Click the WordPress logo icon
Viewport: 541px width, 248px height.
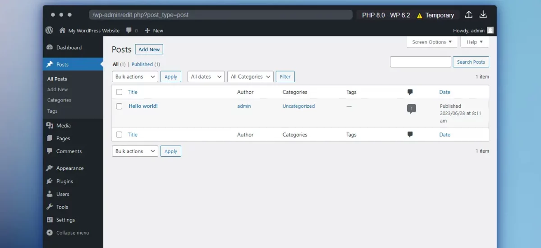[x=49, y=31]
